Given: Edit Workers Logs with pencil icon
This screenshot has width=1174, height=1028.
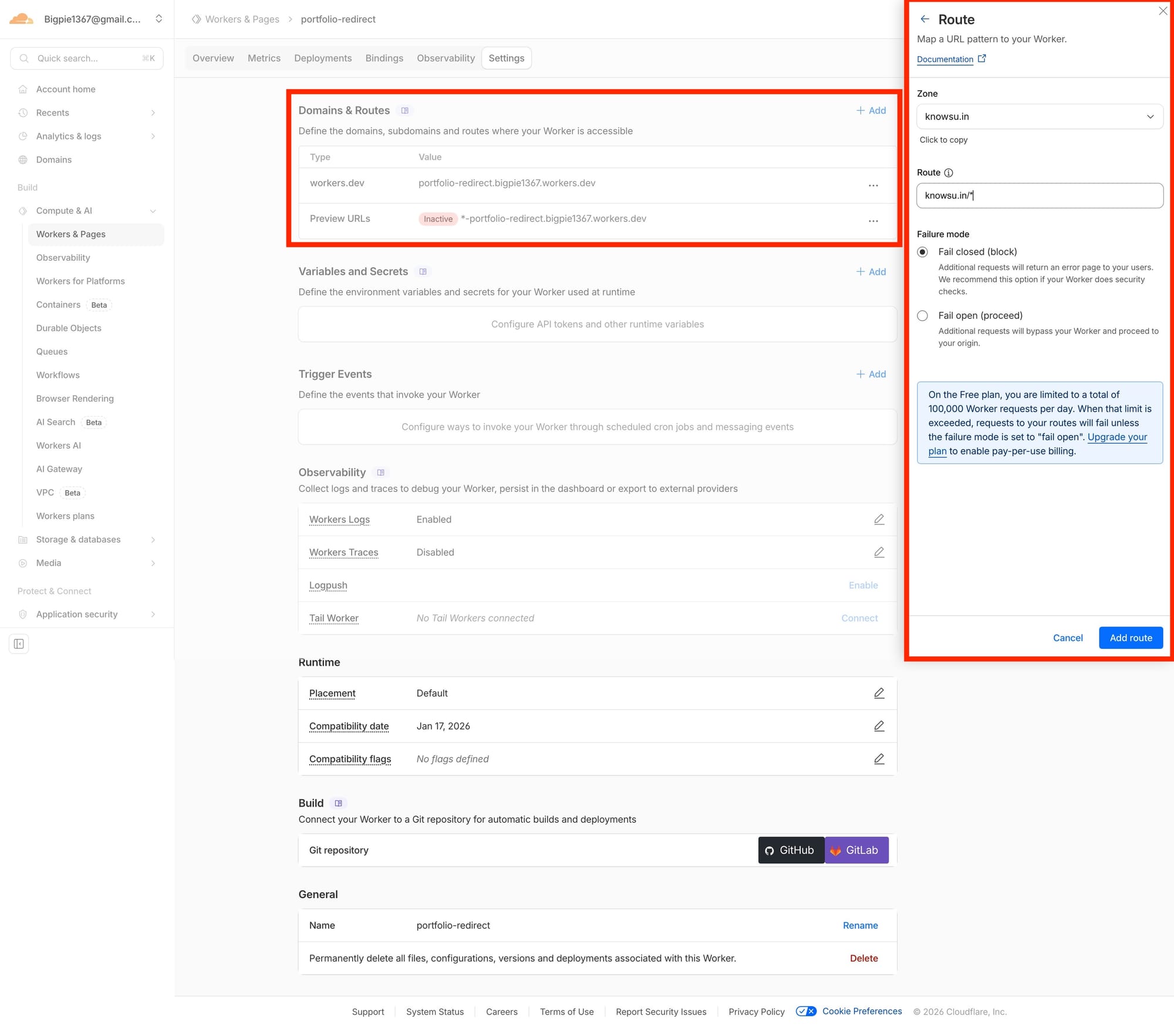Looking at the screenshot, I should click(x=879, y=520).
